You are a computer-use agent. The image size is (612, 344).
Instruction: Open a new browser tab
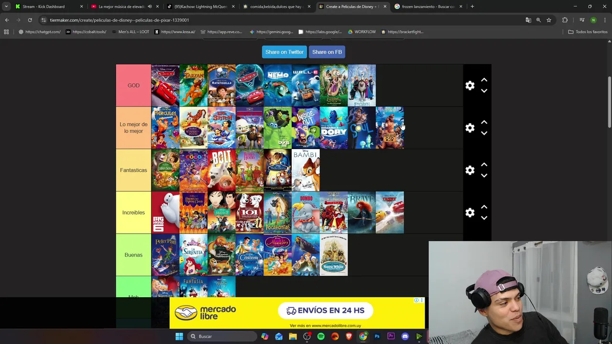[472, 7]
